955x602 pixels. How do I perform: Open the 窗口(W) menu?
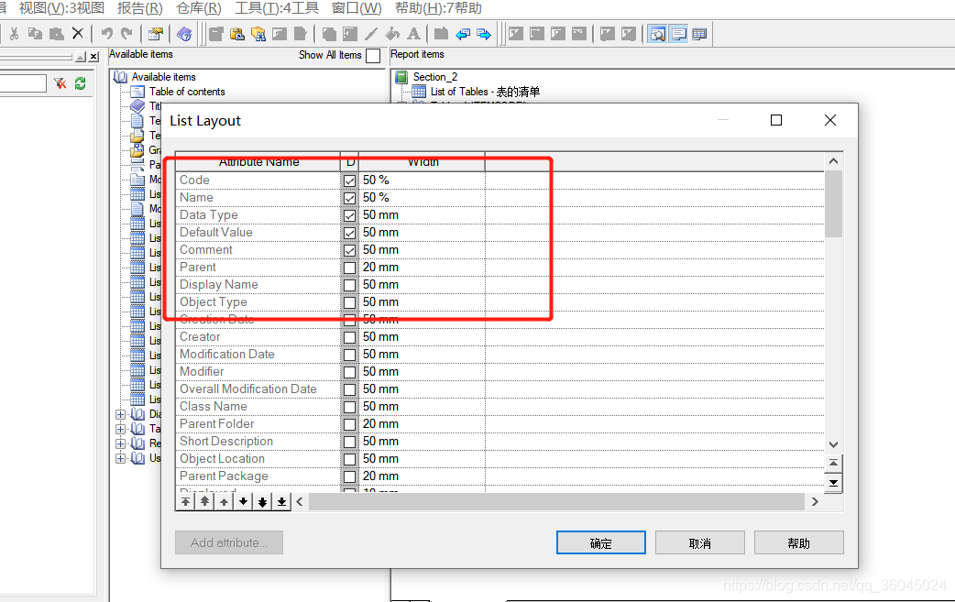[357, 8]
